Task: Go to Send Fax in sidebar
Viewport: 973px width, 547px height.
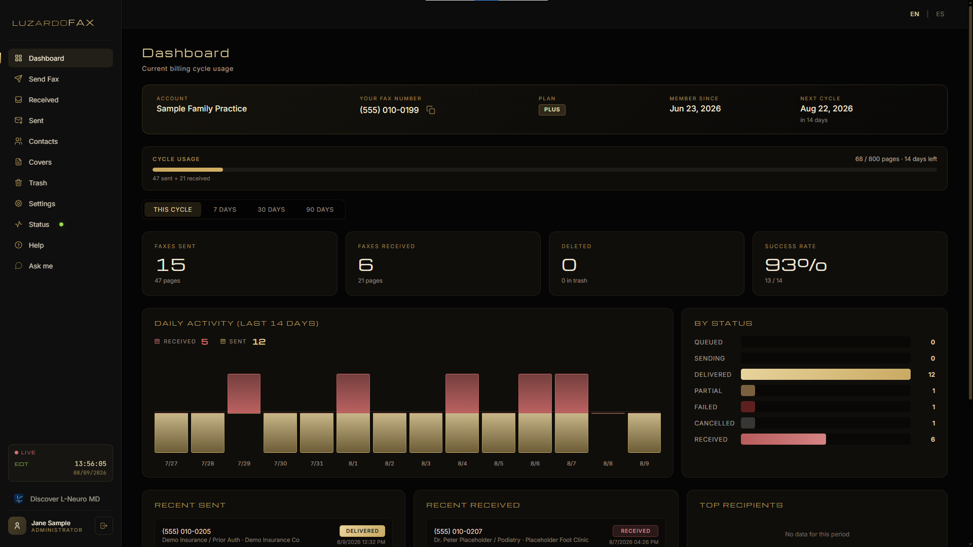Action: coord(60,79)
